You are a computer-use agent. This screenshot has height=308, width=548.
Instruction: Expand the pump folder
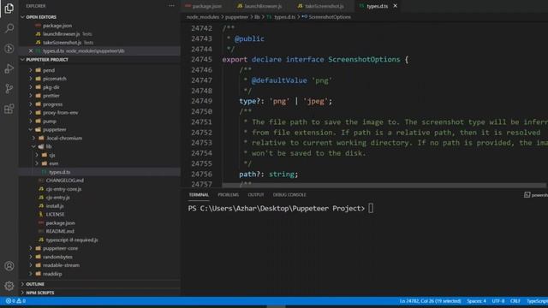click(50, 121)
